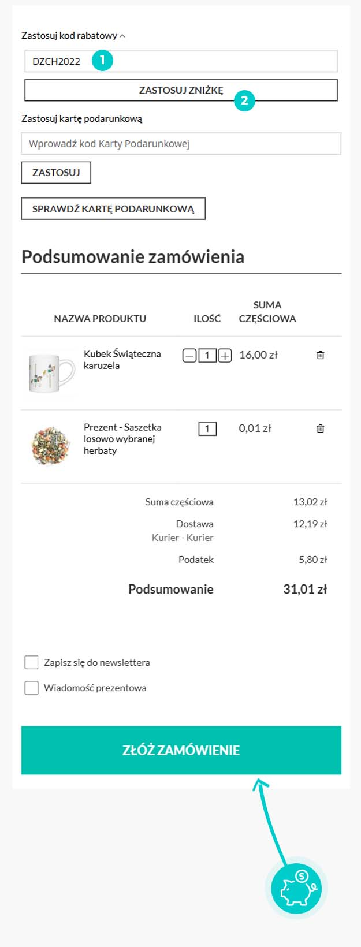This screenshot has height=947, width=361.
Task: Decrease quantity of Kubek Świąteczna karuzela
Action: [x=189, y=356]
